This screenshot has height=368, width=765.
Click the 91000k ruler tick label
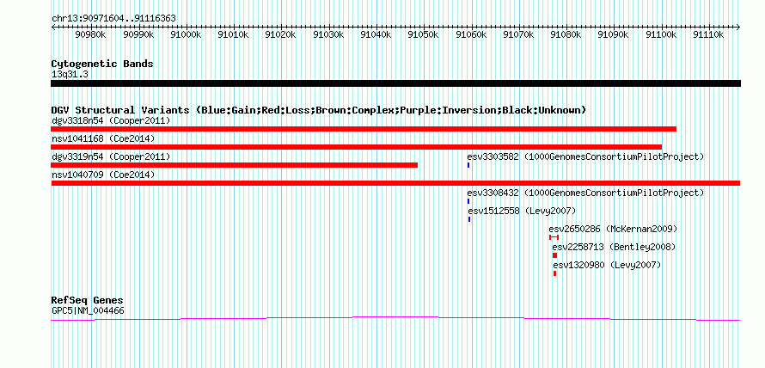186,35
